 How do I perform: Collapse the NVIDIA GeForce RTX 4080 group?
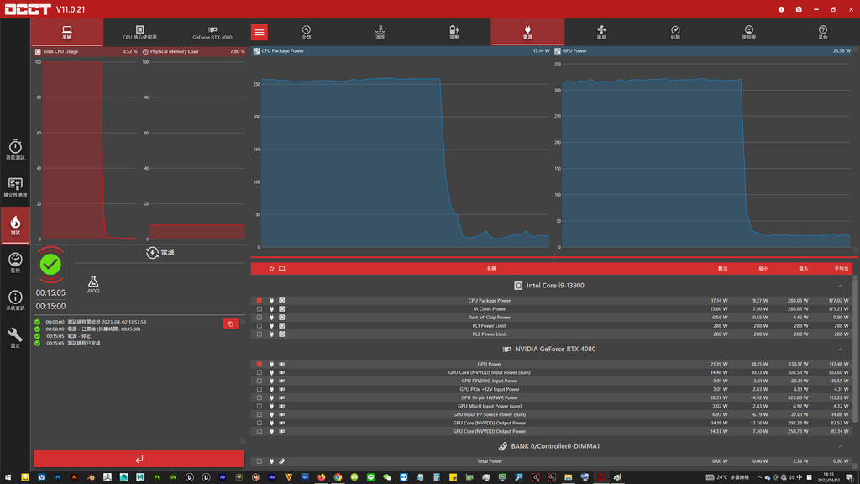pyautogui.click(x=840, y=350)
